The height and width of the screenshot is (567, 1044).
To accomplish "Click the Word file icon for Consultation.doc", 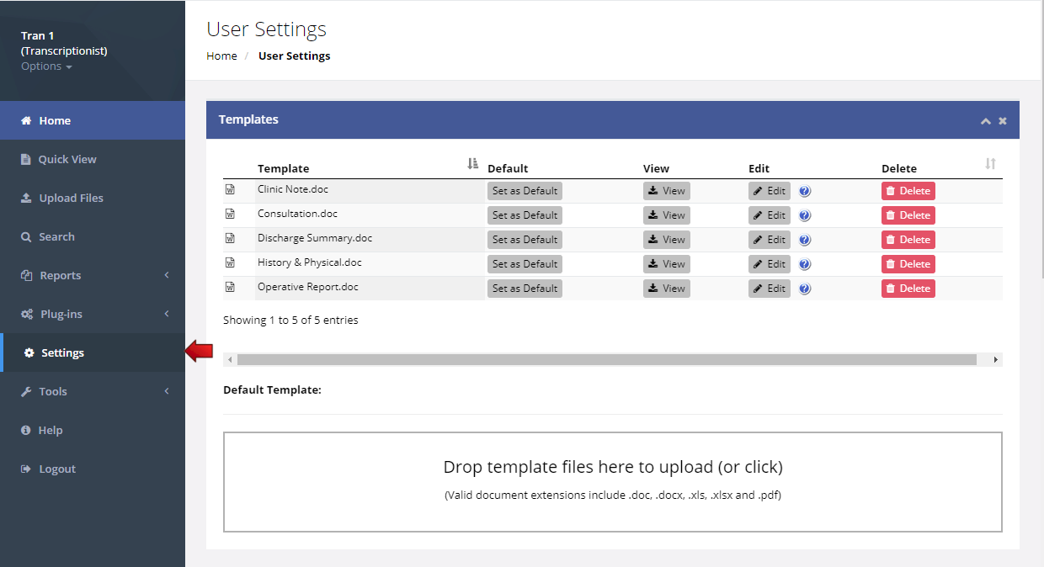I will pyautogui.click(x=230, y=215).
